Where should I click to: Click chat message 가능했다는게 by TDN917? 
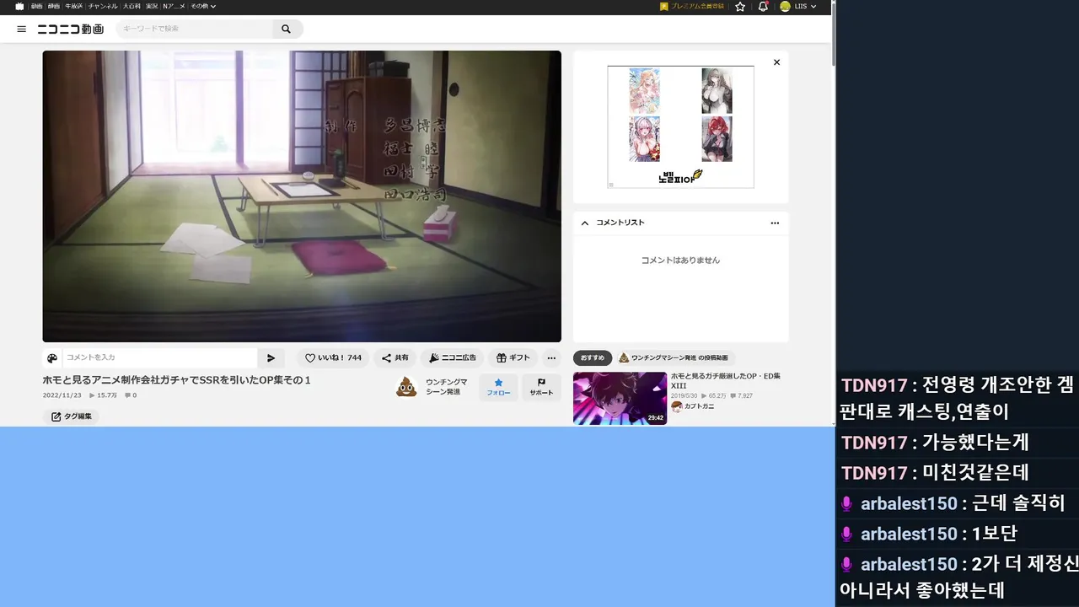pos(975,442)
